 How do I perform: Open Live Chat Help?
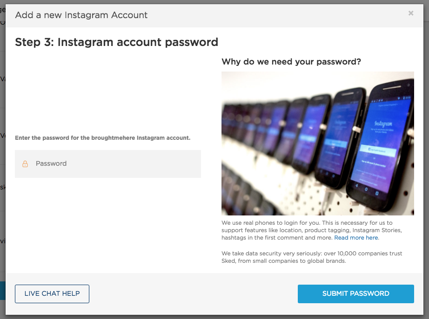(52, 294)
